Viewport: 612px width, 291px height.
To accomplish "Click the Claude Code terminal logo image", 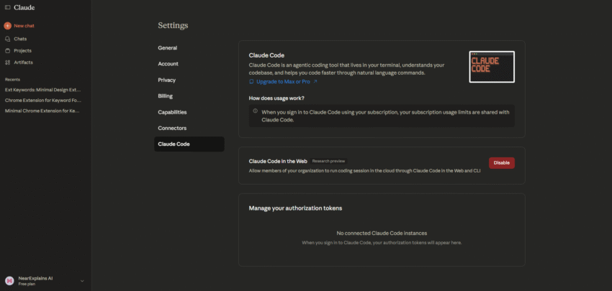I will click(x=491, y=66).
